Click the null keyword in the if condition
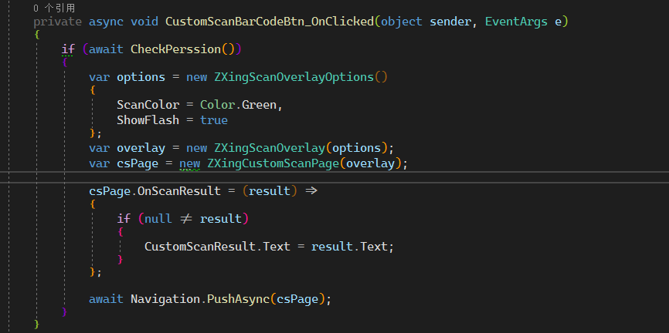Image resolution: width=669 pixels, height=333 pixels. (x=158, y=219)
